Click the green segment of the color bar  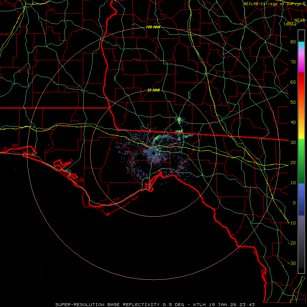[301, 161]
